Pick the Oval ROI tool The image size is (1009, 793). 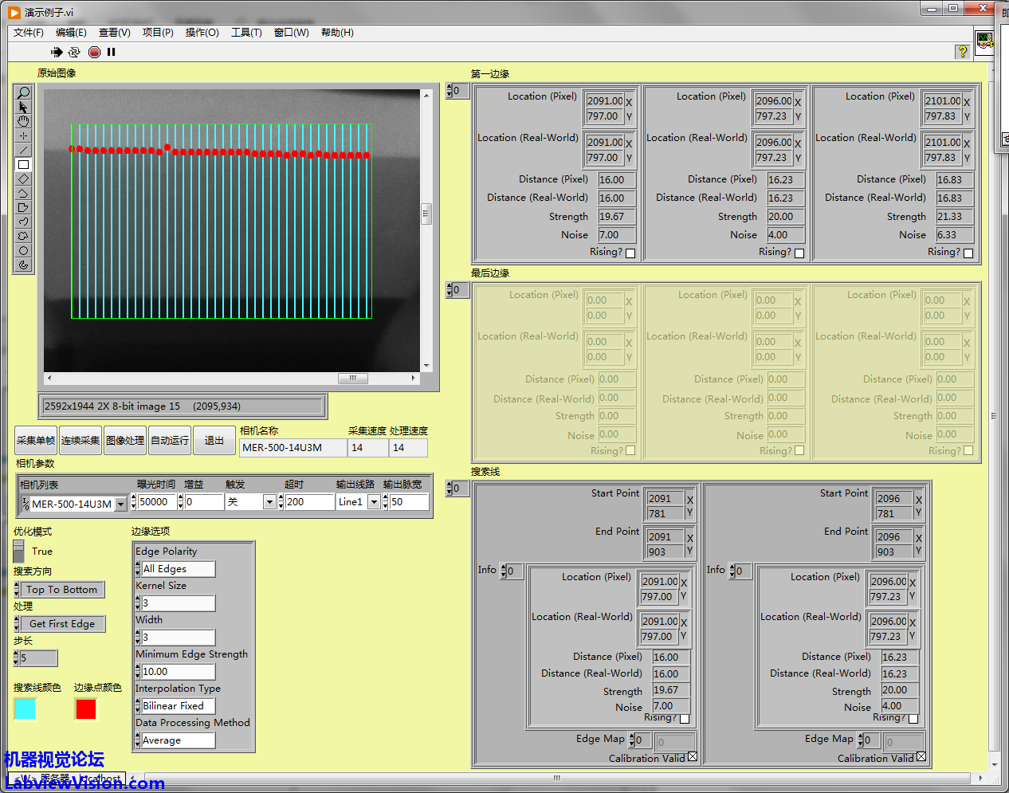click(x=23, y=250)
